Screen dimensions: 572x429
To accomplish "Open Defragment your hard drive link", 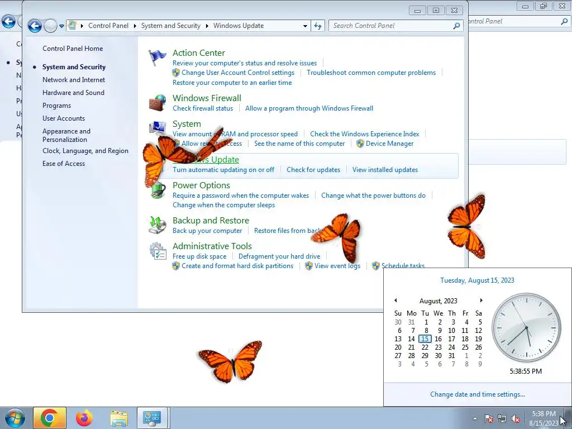I will pyautogui.click(x=279, y=256).
